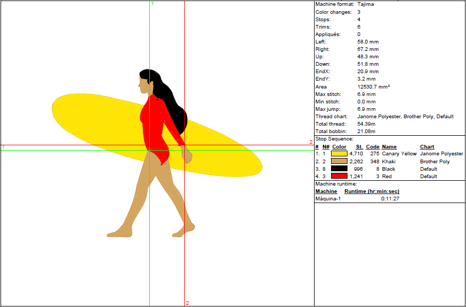Click the Tajima machine format value
Image resolution: width=466 pixels, height=307 pixels.
pos(365,4)
